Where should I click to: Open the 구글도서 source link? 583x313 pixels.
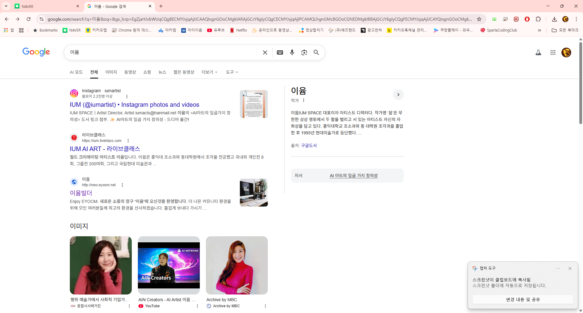(309, 146)
